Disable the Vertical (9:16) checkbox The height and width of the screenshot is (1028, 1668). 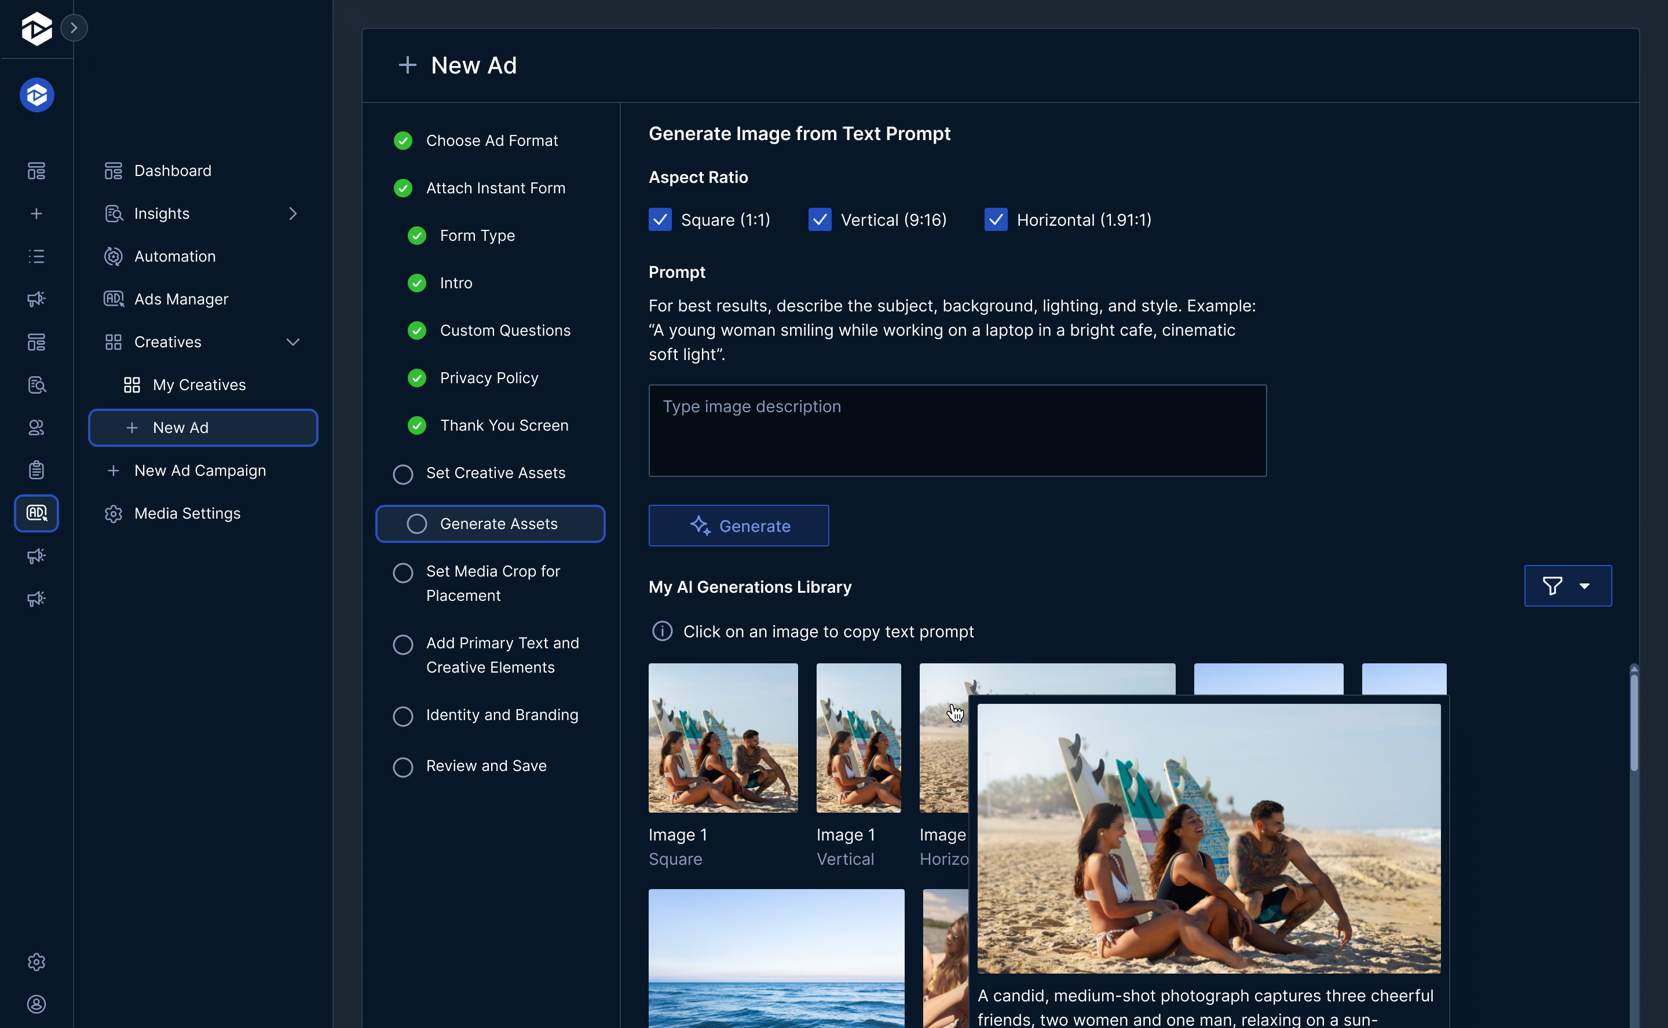click(x=821, y=219)
